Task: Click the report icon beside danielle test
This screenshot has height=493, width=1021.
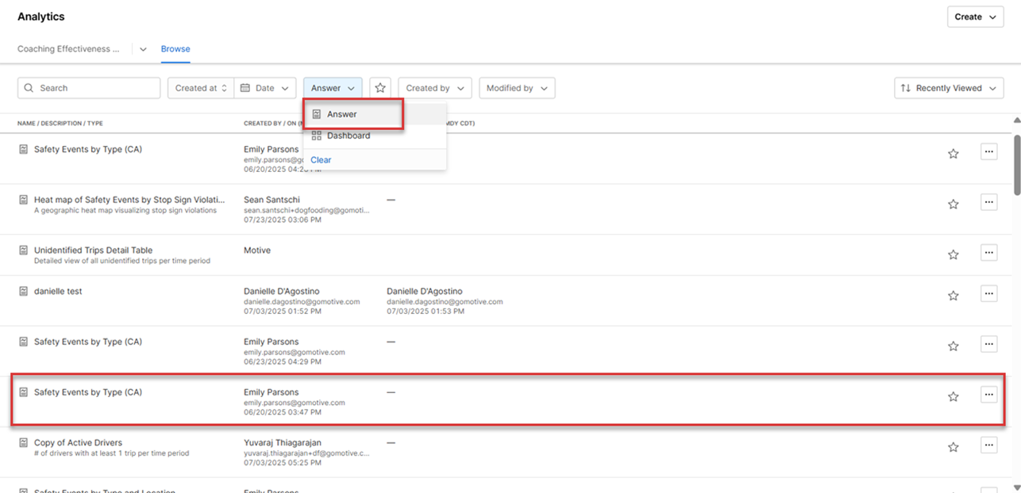Action: tap(22, 291)
